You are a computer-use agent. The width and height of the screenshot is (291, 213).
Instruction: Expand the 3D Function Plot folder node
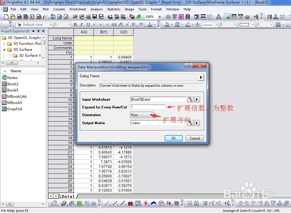tap(4, 44)
